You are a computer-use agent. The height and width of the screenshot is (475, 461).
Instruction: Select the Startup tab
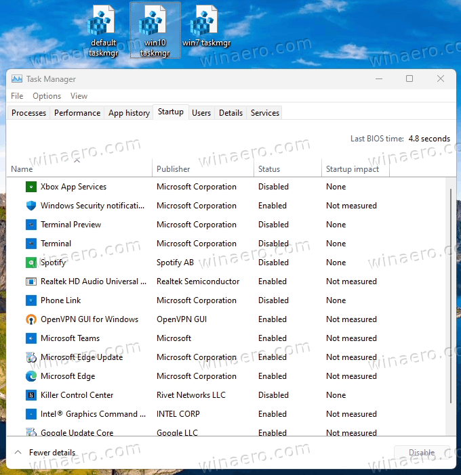[x=171, y=112]
